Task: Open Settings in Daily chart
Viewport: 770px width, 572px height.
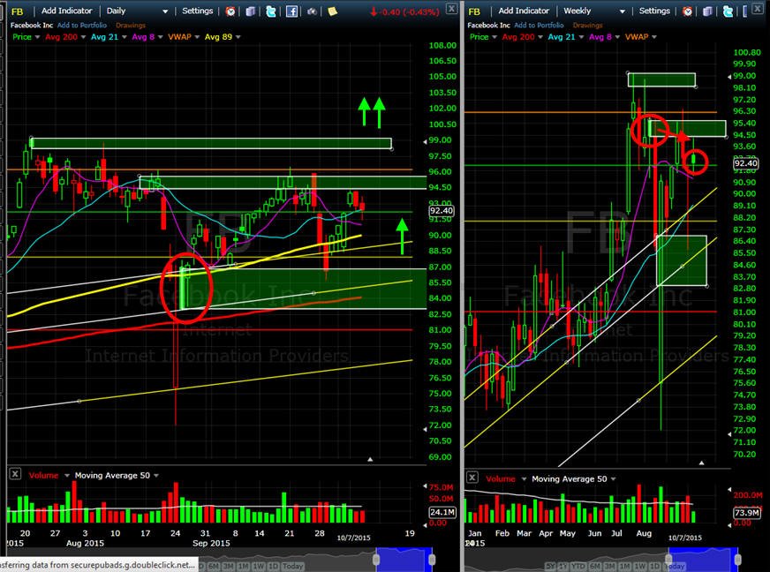Action: (198, 11)
